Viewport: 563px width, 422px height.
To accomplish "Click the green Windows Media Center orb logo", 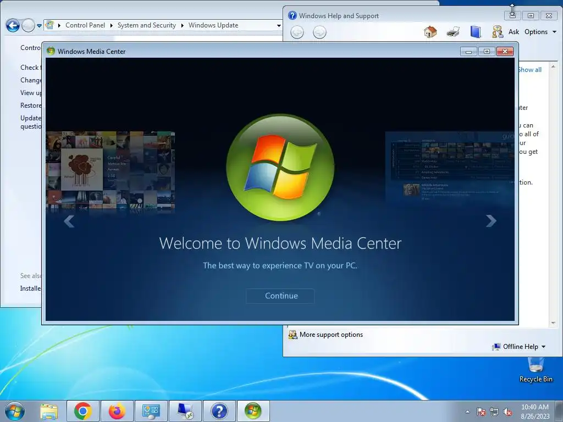I will click(x=280, y=168).
